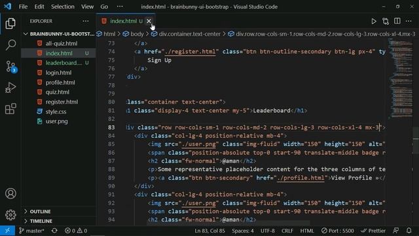
Task: Open the notifications bell icon
Action: 409,231
